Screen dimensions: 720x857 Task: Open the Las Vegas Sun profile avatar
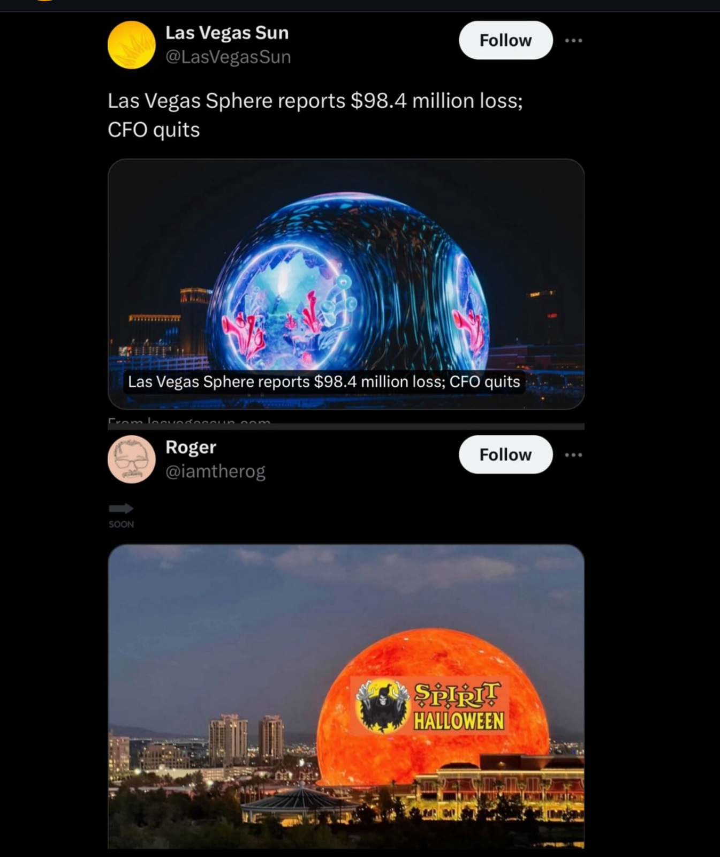click(x=132, y=45)
